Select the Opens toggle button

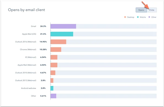coord(141,10)
